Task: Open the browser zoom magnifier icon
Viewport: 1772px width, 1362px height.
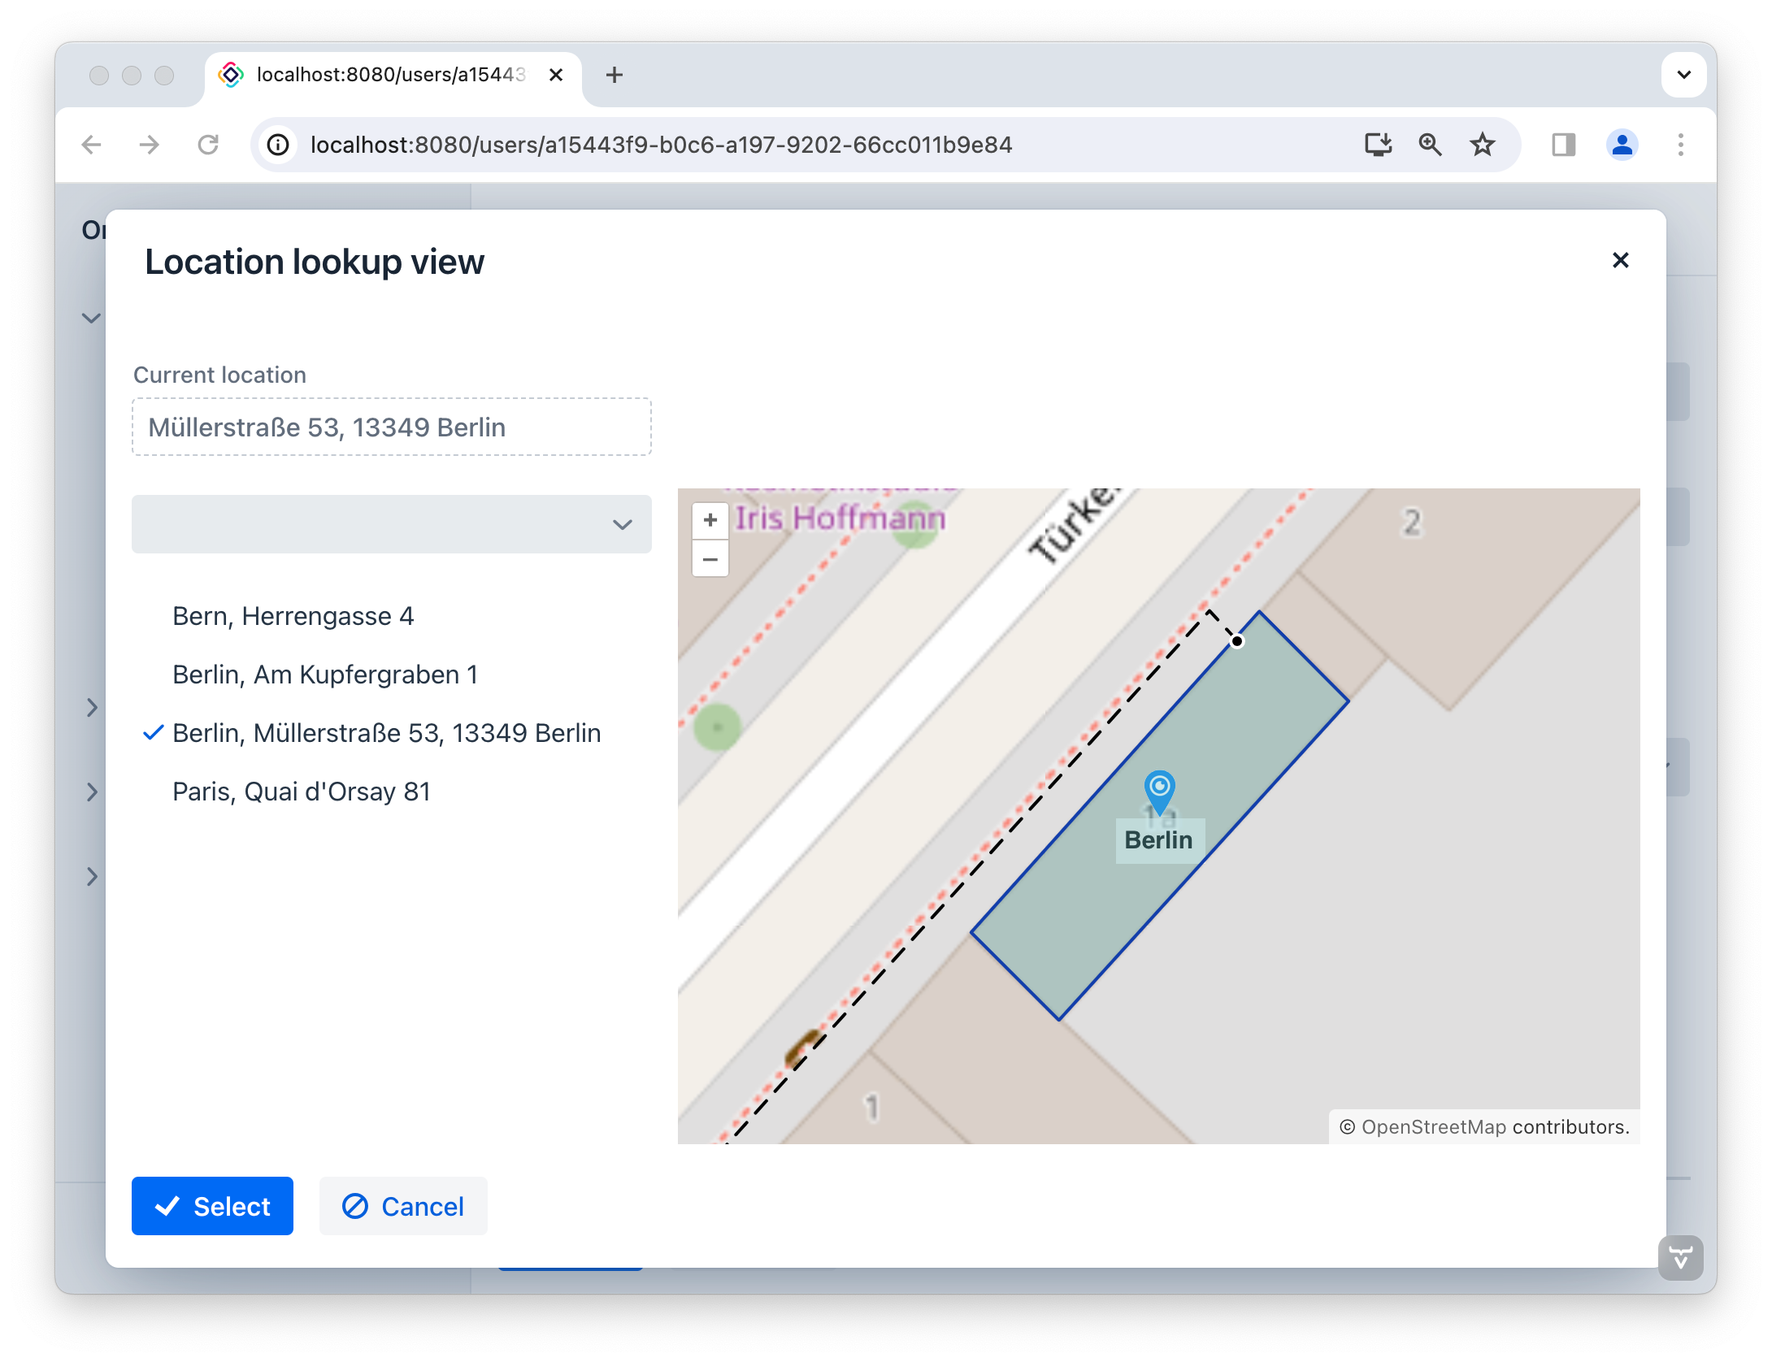Action: point(1430,145)
